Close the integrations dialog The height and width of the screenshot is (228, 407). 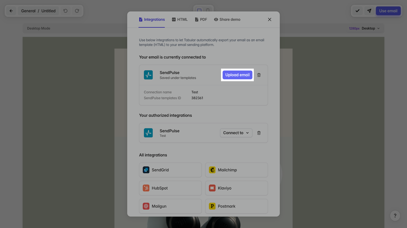click(270, 20)
